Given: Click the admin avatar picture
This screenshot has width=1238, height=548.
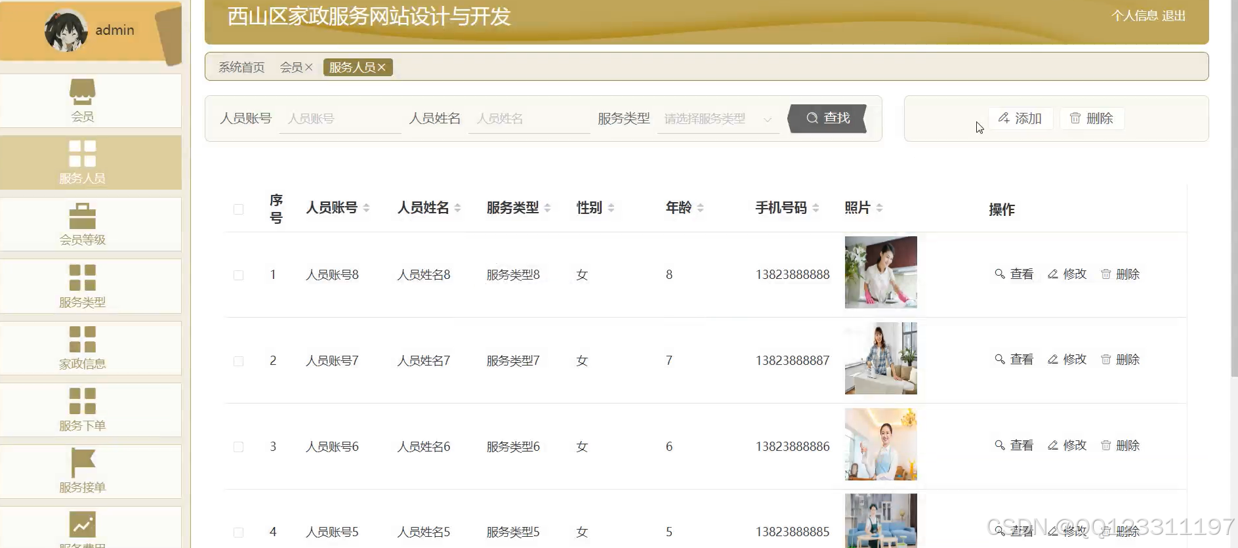Looking at the screenshot, I should coord(66,30).
